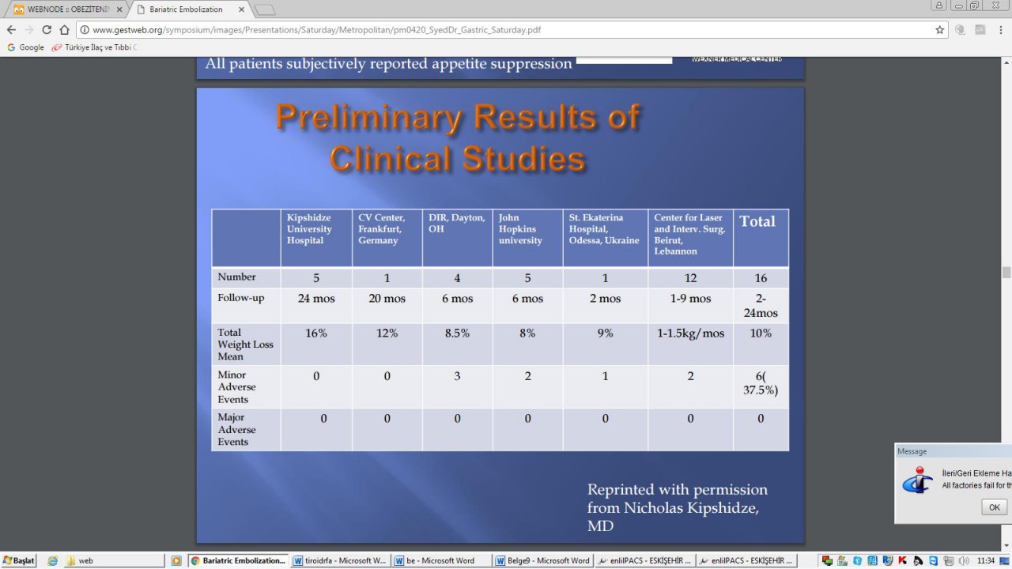Screen dimensions: 1012x569
Task: Go back to the previous page
Action: (x=11, y=30)
